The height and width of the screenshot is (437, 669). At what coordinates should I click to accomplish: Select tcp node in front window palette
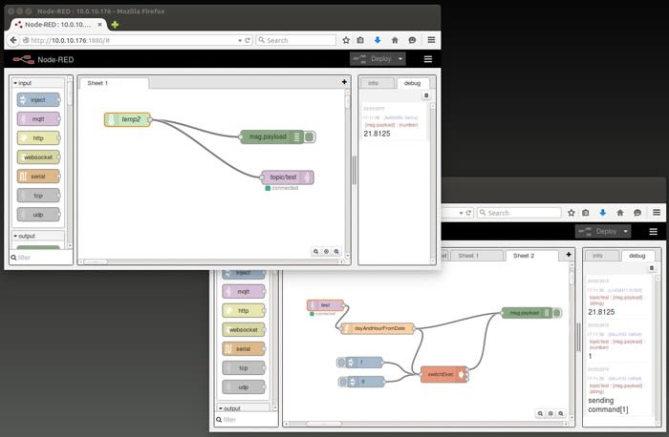(x=38, y=196)
